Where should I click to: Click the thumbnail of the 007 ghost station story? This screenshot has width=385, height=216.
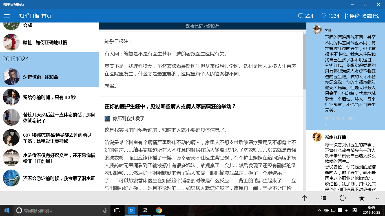coord(11,138)
